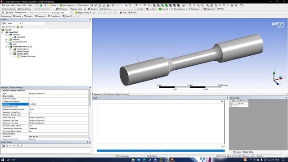The height and width of the screenshot is (162, 288).
Task: Toggle Show Vertices option
Action: coord(9,9)
